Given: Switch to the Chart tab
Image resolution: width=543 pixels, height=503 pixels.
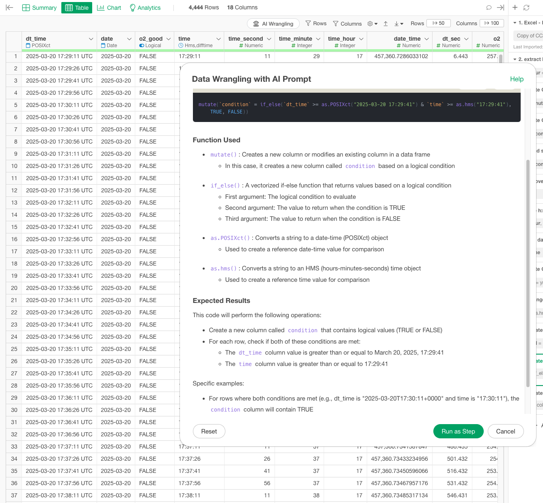Looking at the screenshot, I should pos(109,8).
